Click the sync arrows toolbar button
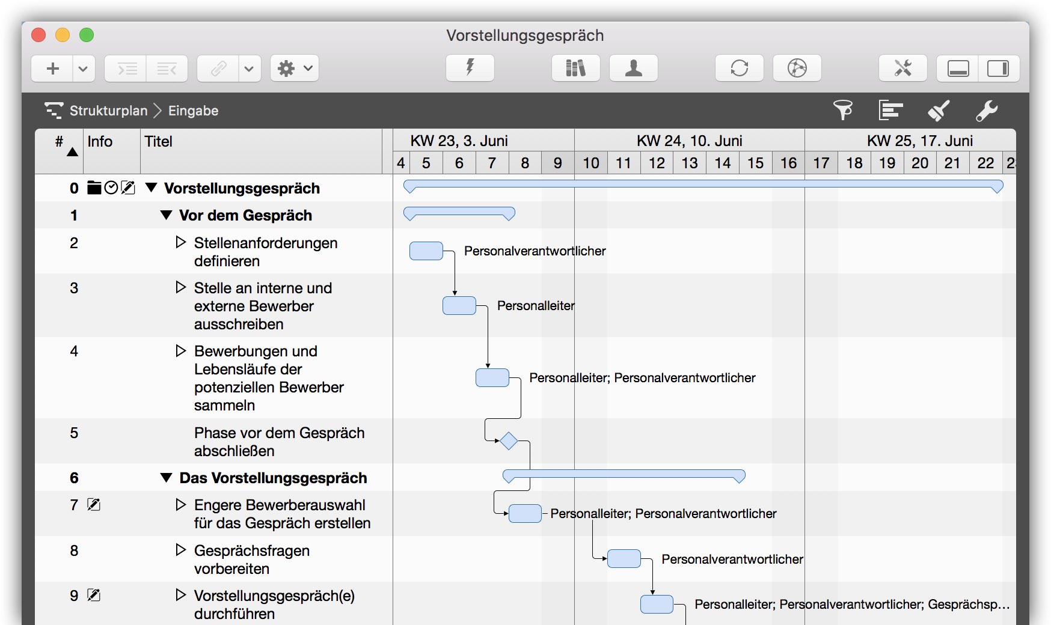This screenshot has width=1051, height=625. click(x=739, y=68)
